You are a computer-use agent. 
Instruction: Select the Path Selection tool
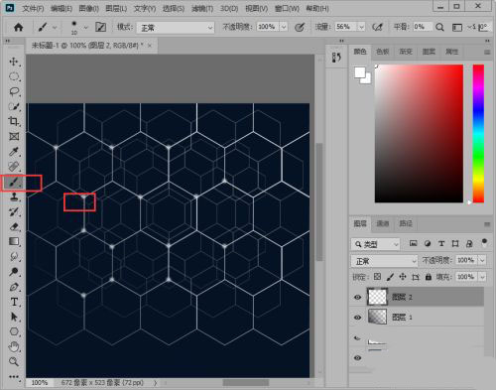pos(14,317)
